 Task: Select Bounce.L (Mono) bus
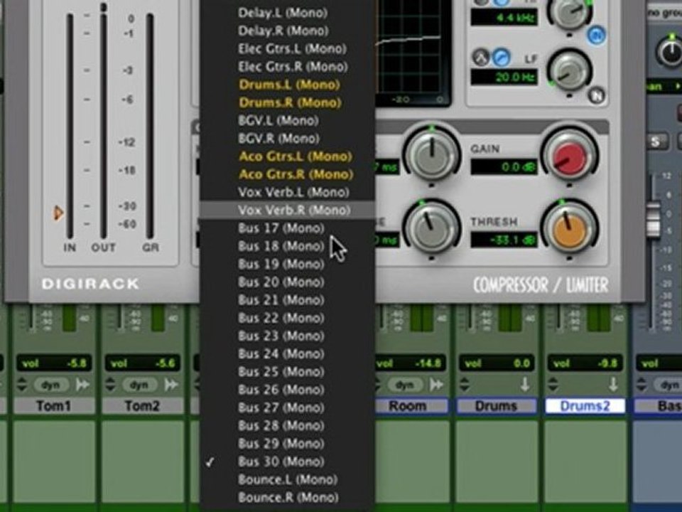pos(287,479)
